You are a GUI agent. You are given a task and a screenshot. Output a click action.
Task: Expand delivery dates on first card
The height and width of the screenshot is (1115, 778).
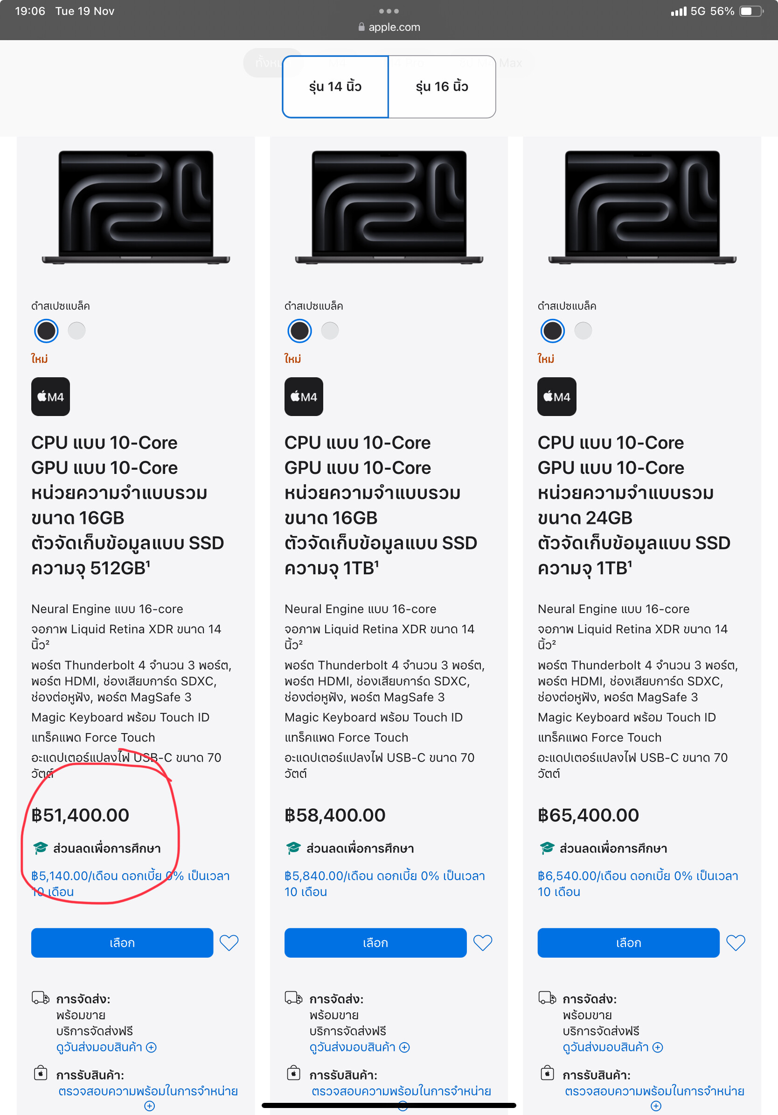tap(106, 1047)
